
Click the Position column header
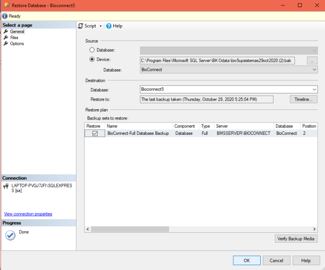(309, 126)
